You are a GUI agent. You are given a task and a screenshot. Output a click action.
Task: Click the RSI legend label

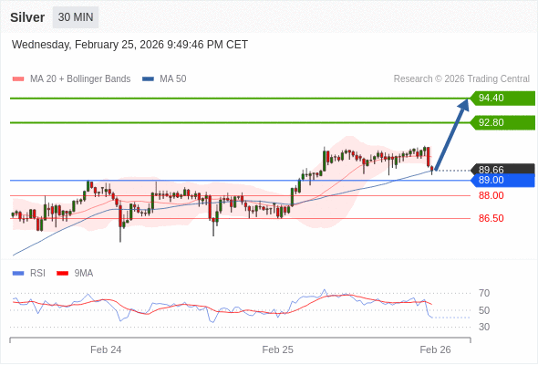click(37, 274)
